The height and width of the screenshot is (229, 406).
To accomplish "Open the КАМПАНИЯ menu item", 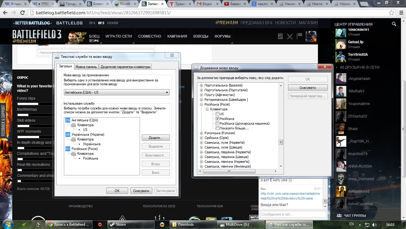I will click(177, 36).
